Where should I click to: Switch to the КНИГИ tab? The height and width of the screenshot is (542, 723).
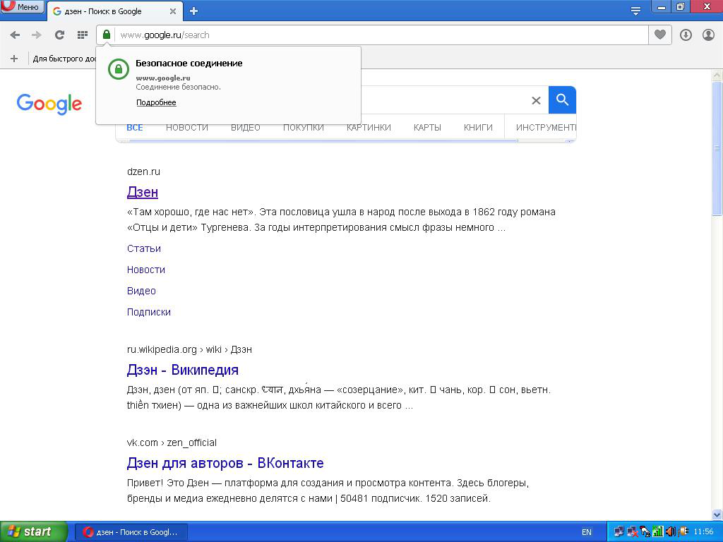[478, 128]
